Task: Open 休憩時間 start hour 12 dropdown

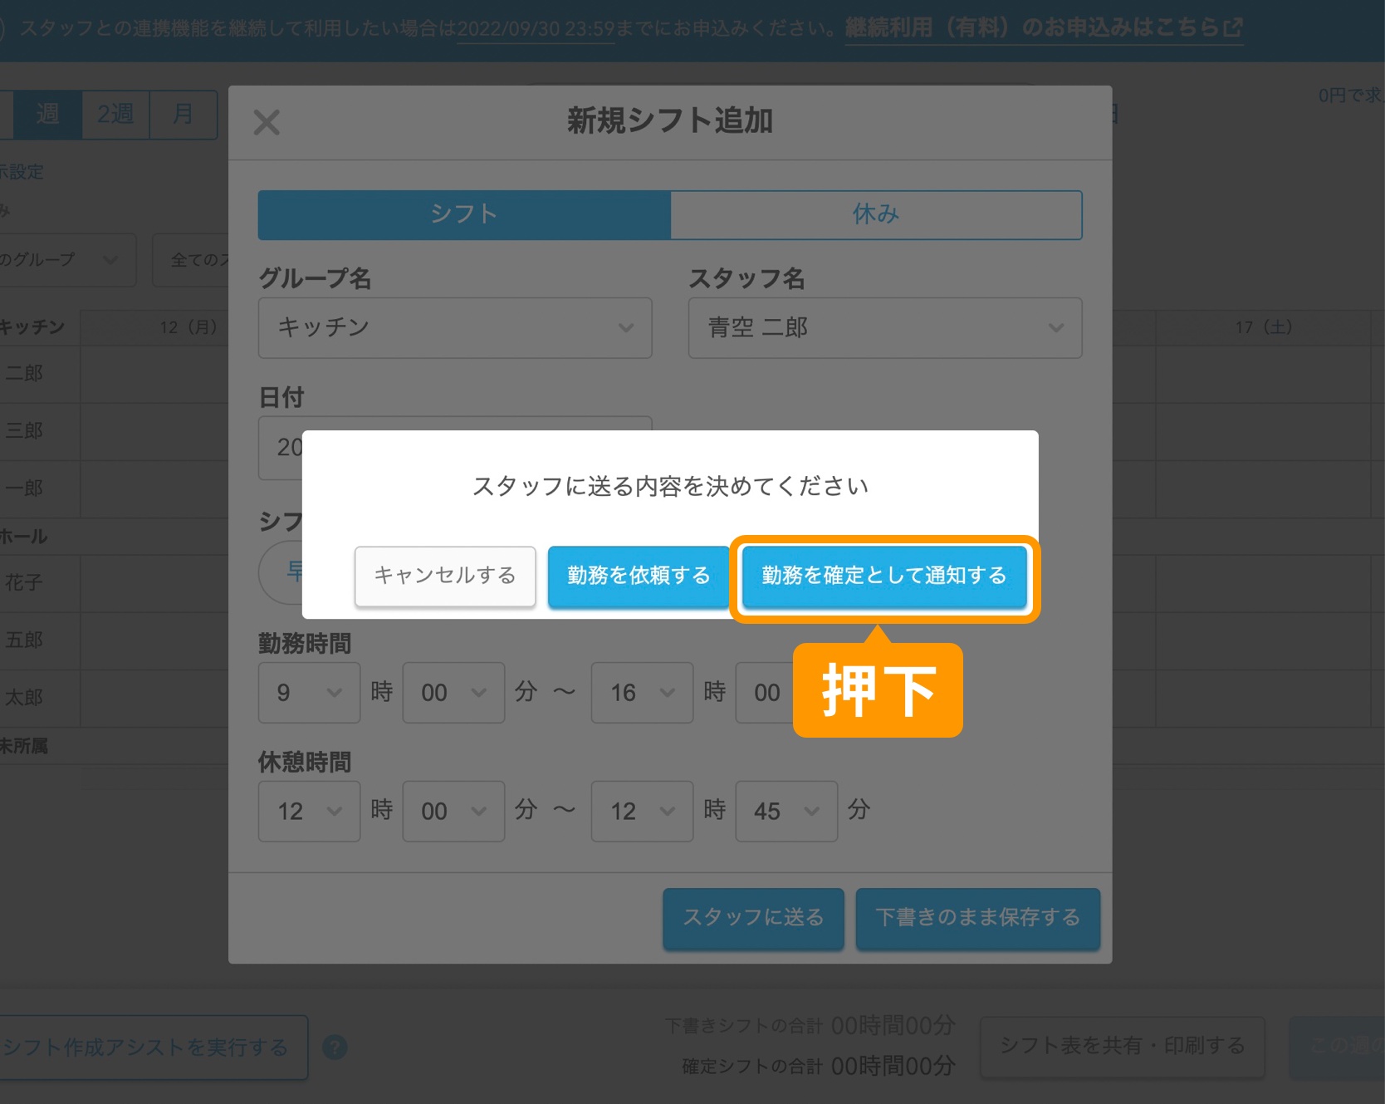Action: tap(309, 811)
